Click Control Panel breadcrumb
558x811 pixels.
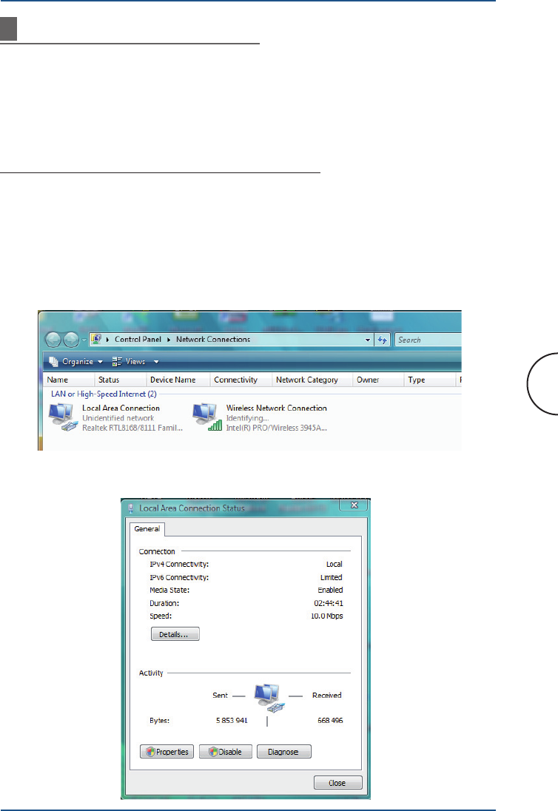138,340
